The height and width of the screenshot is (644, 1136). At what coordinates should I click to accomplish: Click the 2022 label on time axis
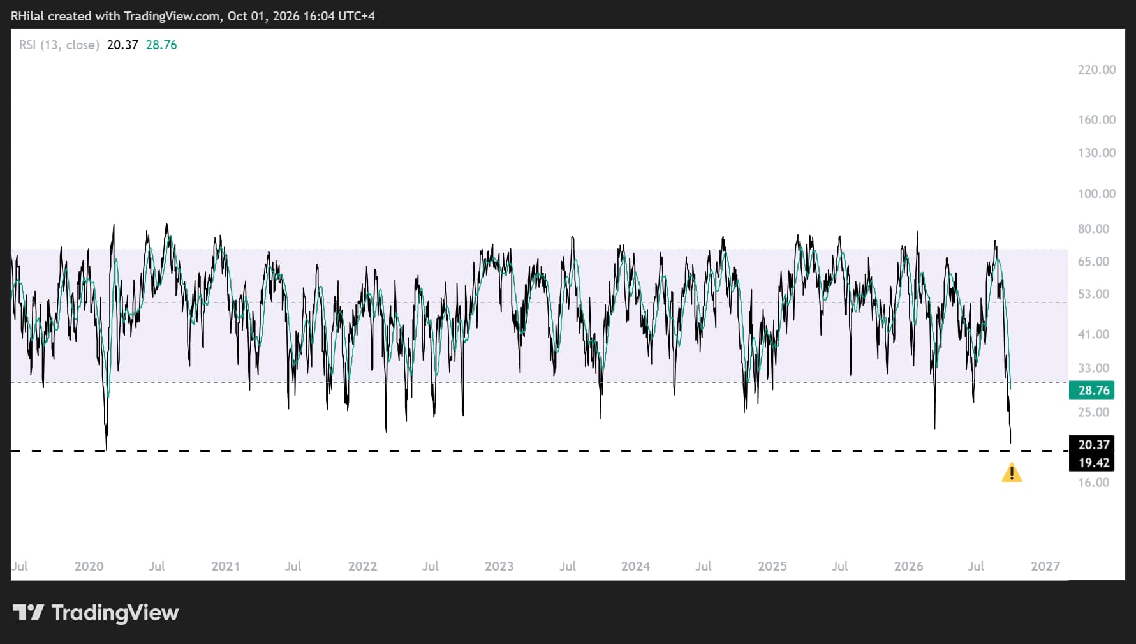[x=362, y=566]
